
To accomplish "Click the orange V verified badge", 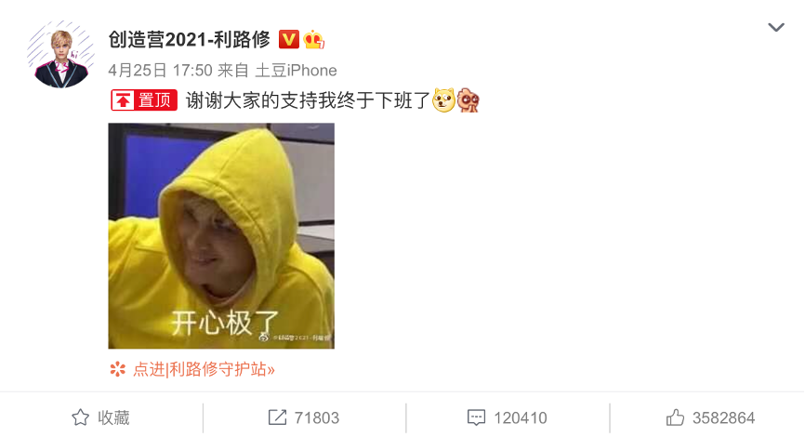I will (x=289, y=40).
